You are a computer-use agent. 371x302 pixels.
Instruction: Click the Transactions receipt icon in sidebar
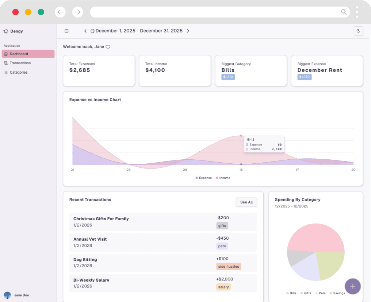pyautogui.click(x=5, y=63)
